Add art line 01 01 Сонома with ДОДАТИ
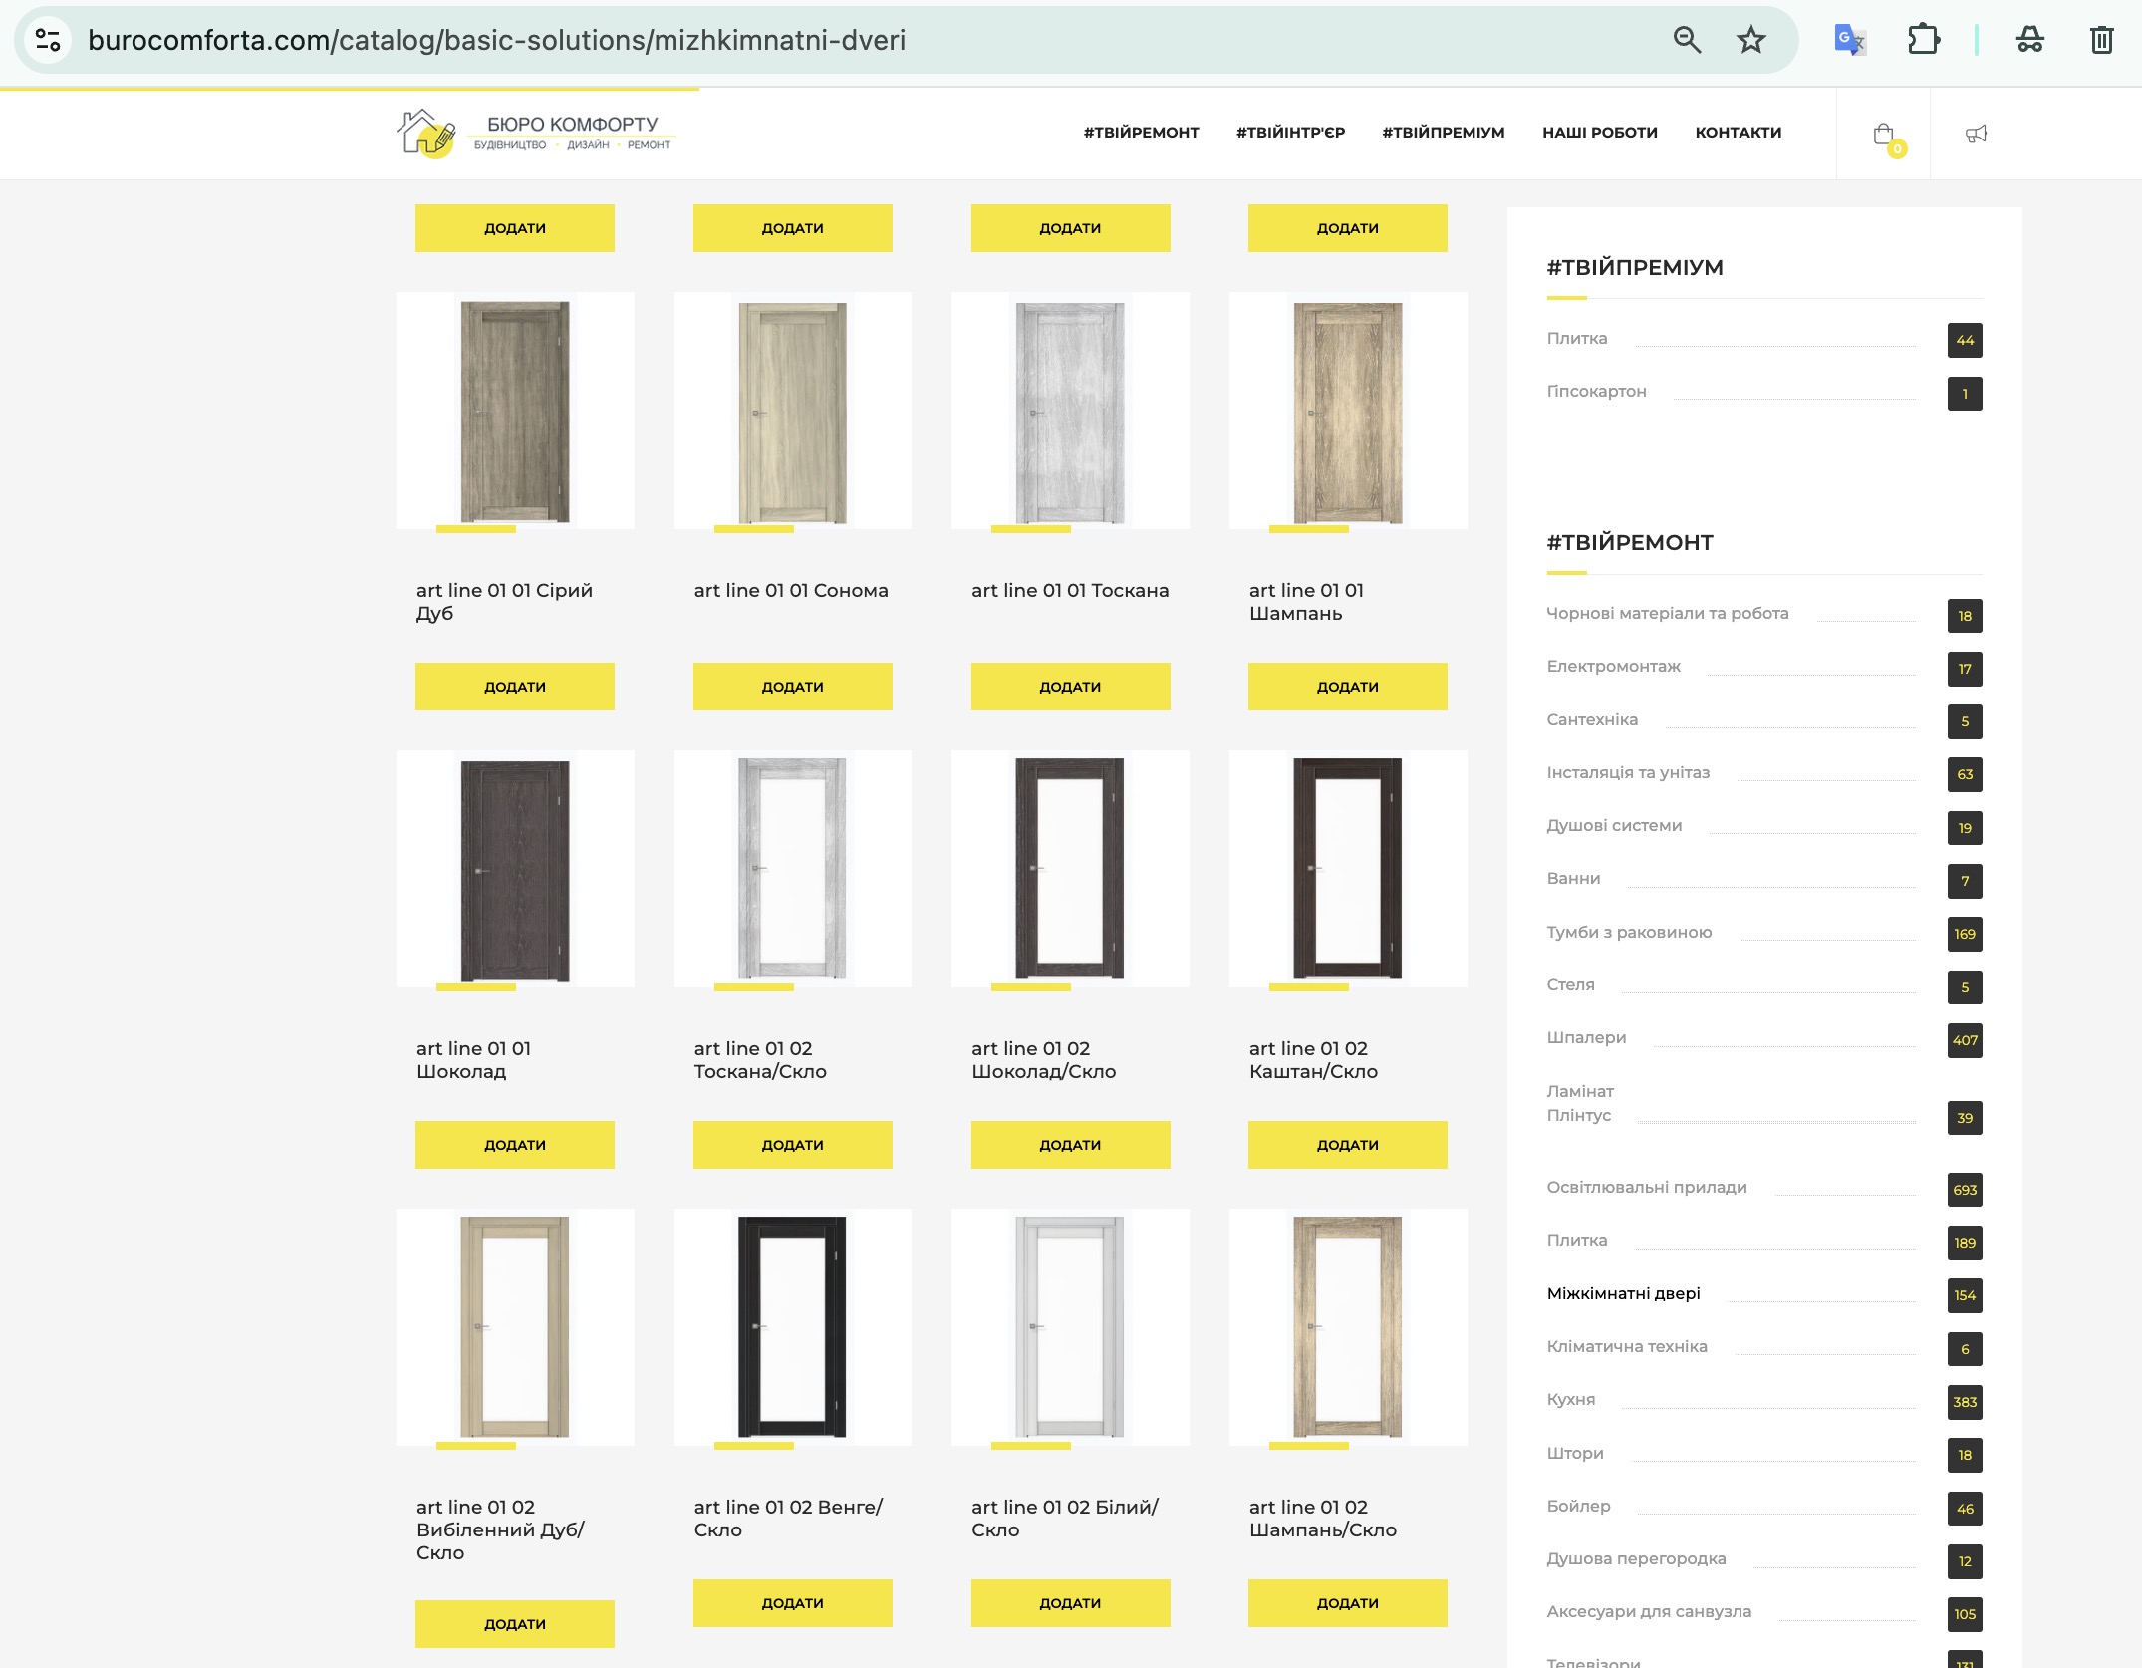The width and height of the screenshot is (2142, 1668). coord(792,687)
